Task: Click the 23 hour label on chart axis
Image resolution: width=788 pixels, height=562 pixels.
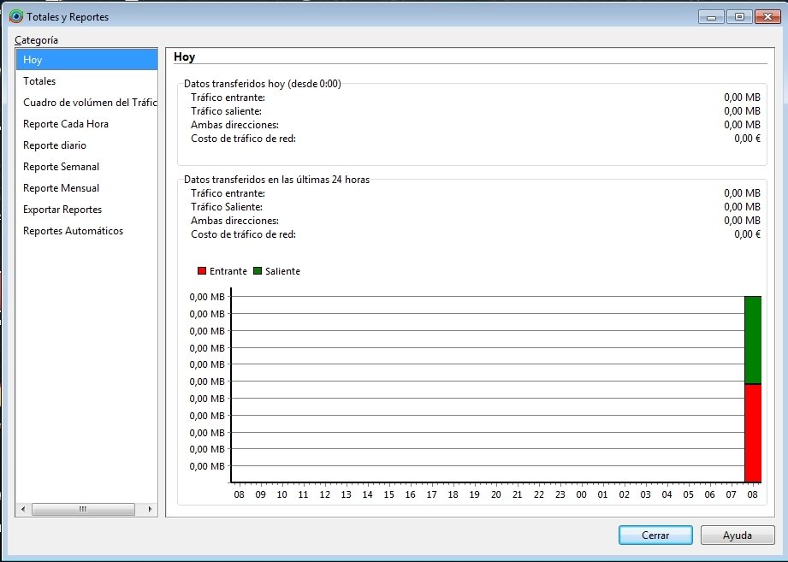Action: (560, 494)
